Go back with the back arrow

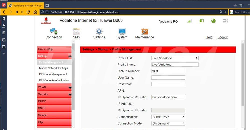(x=4, y=12)
